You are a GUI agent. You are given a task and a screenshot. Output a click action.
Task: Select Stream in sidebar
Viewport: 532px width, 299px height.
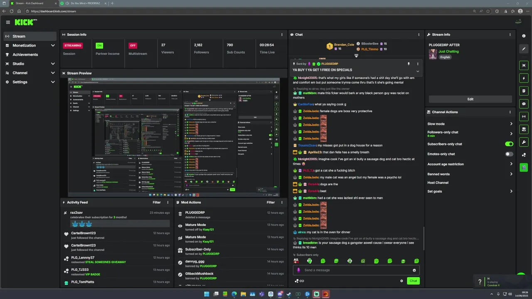[x=30, y=36]
